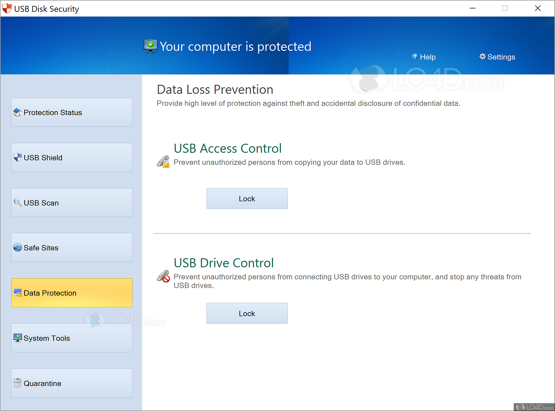This screenshot has width=555, height=411.
Task: Click the USB Shield icon in sidebar
Action: [17, 157]
